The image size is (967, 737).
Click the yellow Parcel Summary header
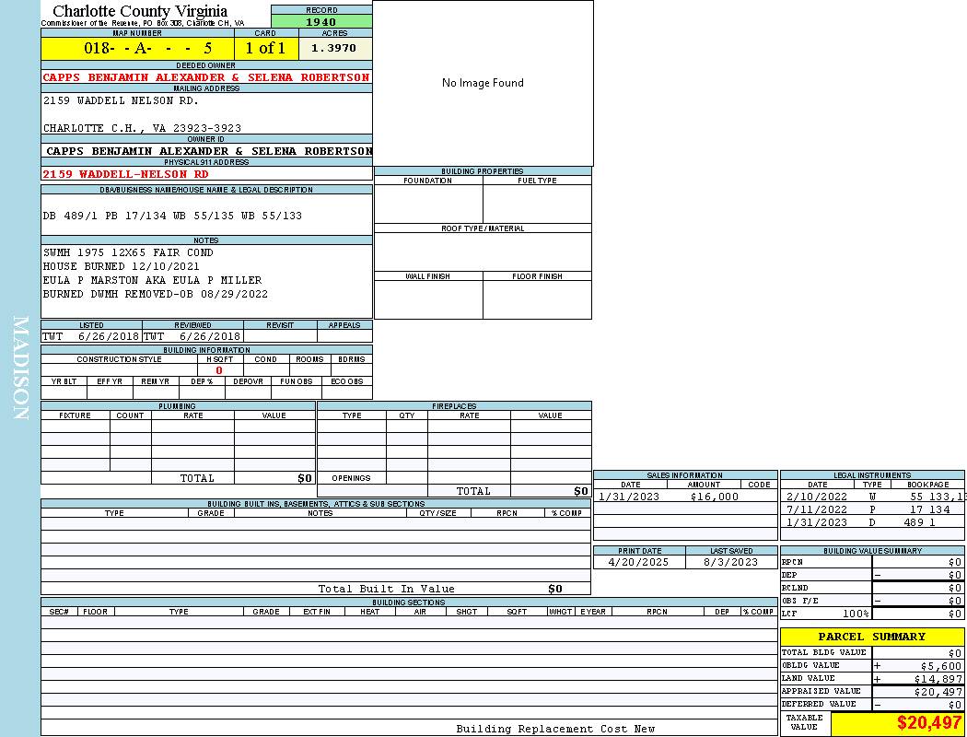(871, 637)
